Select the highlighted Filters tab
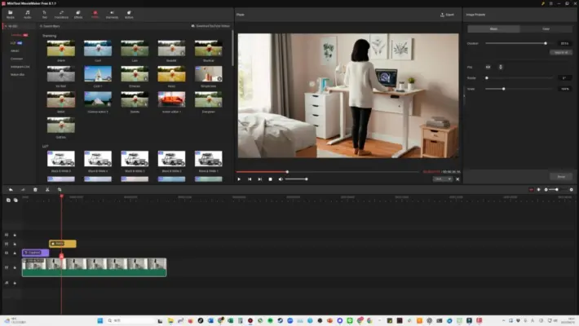This screenshot has width=579, height=326. [95, 15]
